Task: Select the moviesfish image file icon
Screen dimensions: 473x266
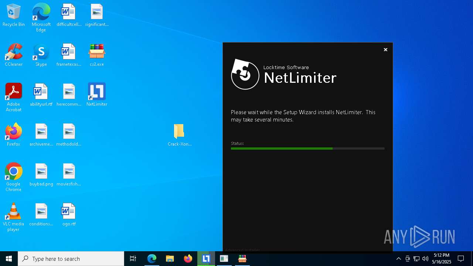Action: point(69,175)
